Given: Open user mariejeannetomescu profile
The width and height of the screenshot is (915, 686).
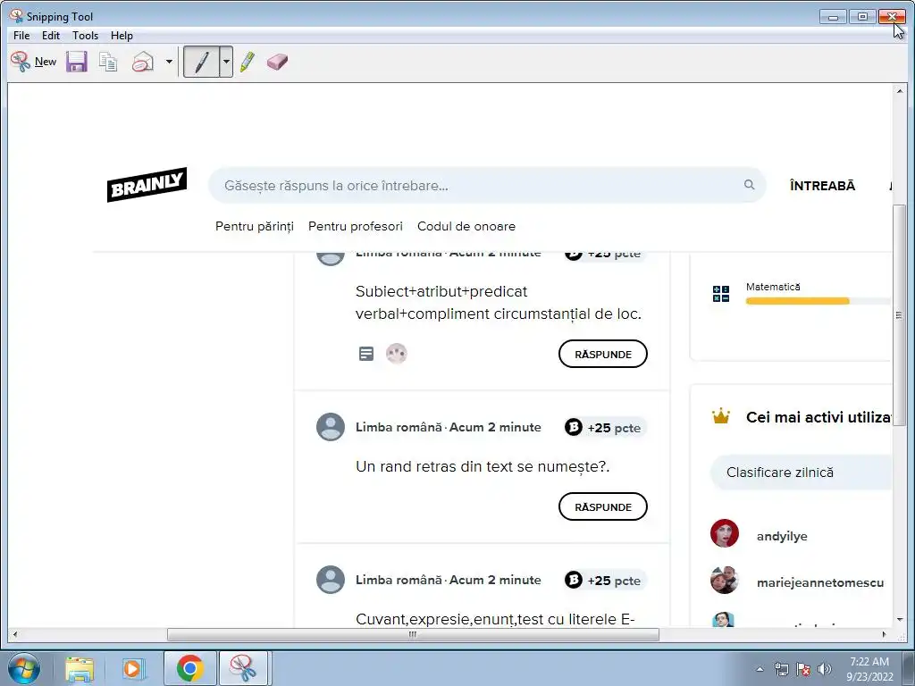Looking at the screenshot, I should [x=820, y=582].
